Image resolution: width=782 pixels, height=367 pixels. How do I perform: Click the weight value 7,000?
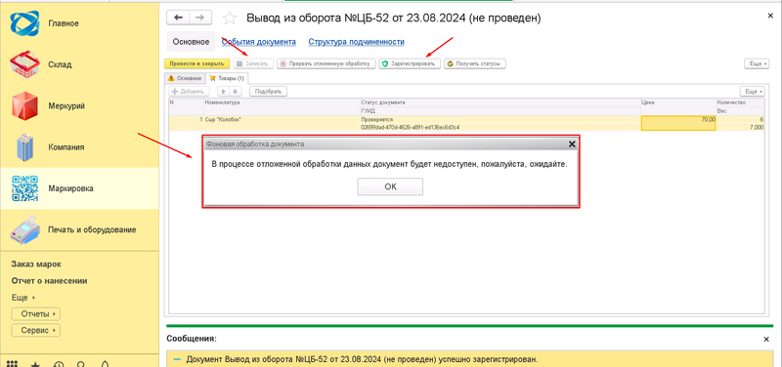(740, 128)
